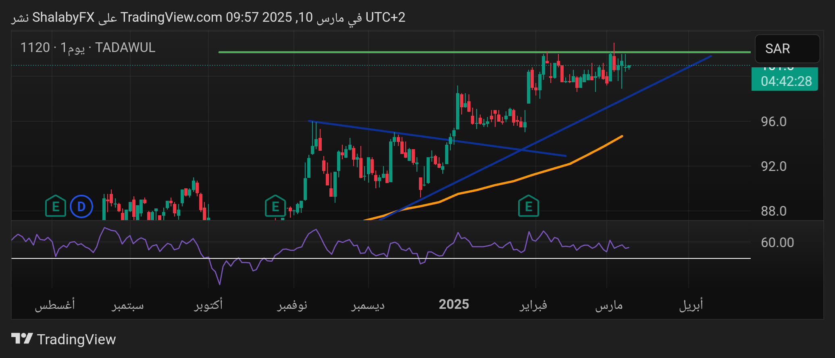Click the 1120 TADAWUL symbol title

[x=88, y=48]
